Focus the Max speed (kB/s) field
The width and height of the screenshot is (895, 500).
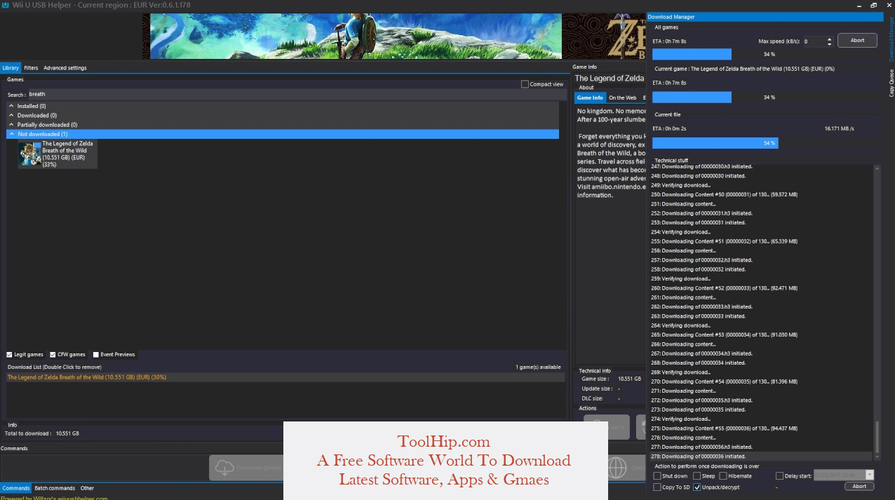click(814, 41)
